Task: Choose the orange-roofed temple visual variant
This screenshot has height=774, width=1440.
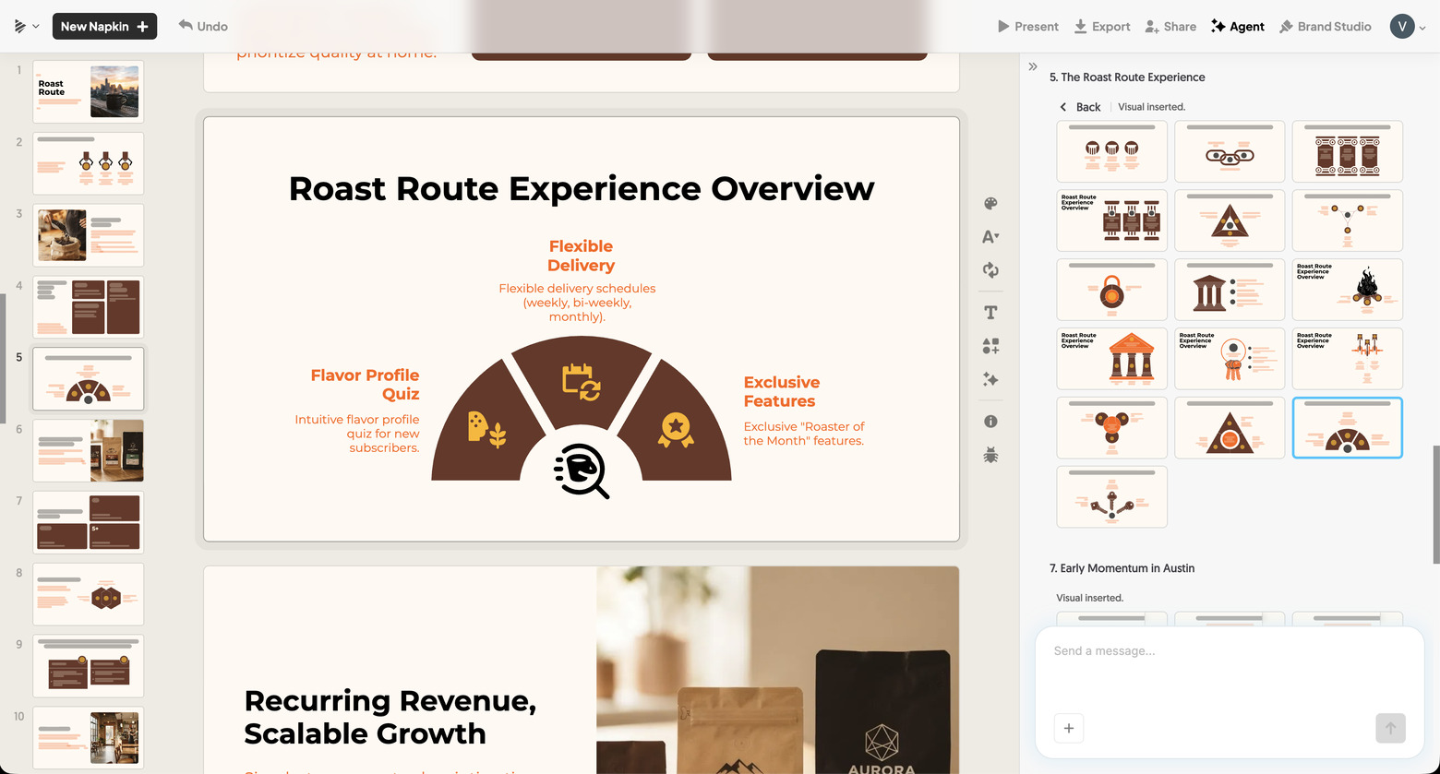Action: click(1111, 359)
